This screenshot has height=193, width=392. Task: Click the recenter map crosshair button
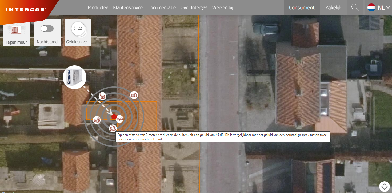(384, 186)
